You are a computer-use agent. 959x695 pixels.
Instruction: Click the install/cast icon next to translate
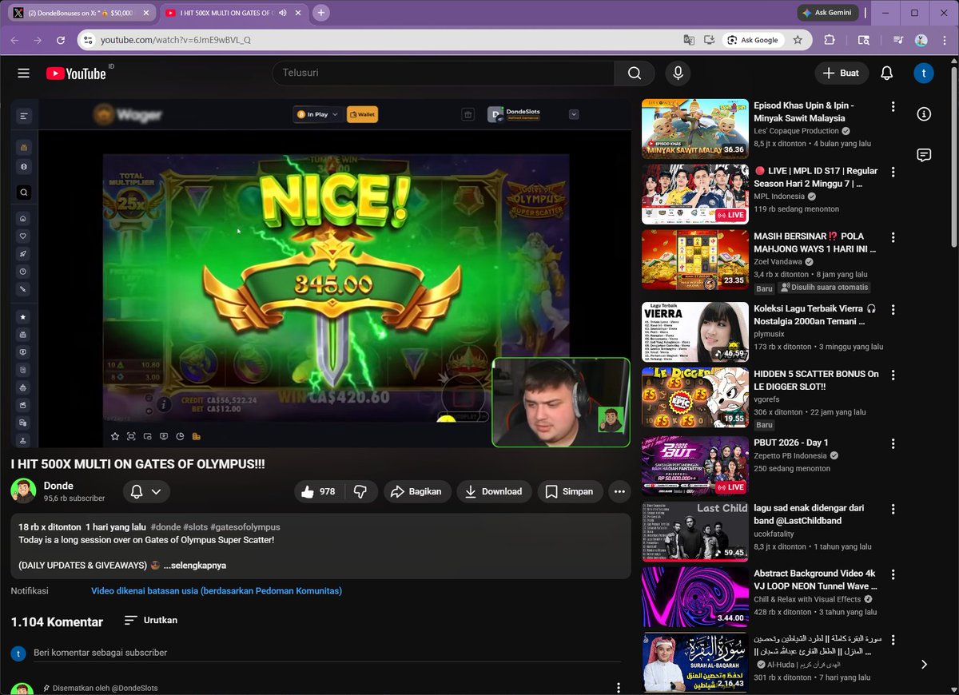709,40
